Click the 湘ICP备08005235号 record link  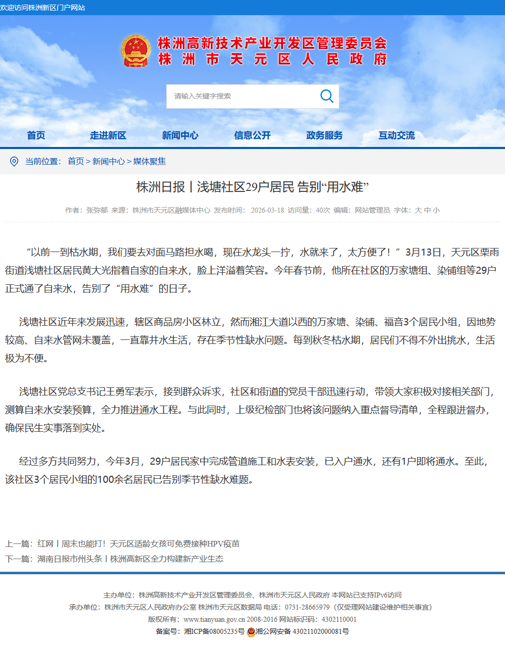pos(214,632)
